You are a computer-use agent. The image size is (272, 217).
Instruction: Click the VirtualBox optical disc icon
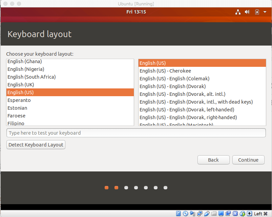coord(185,214)
